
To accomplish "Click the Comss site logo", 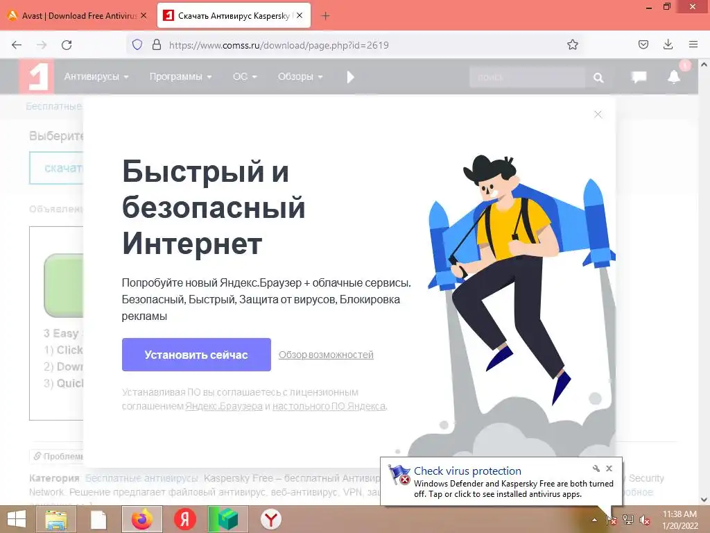I will pyautogui.click(x=37, y=76).
